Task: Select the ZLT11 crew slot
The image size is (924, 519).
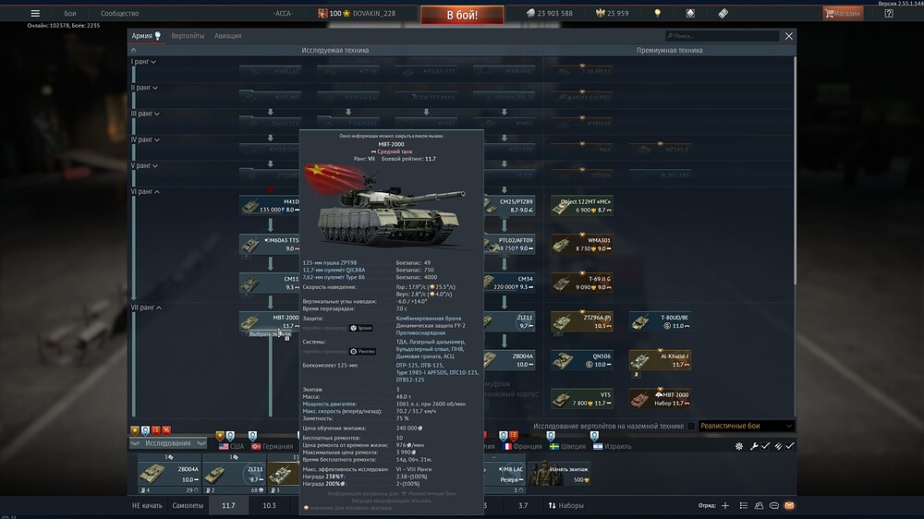Action: [x=234, y=474]
